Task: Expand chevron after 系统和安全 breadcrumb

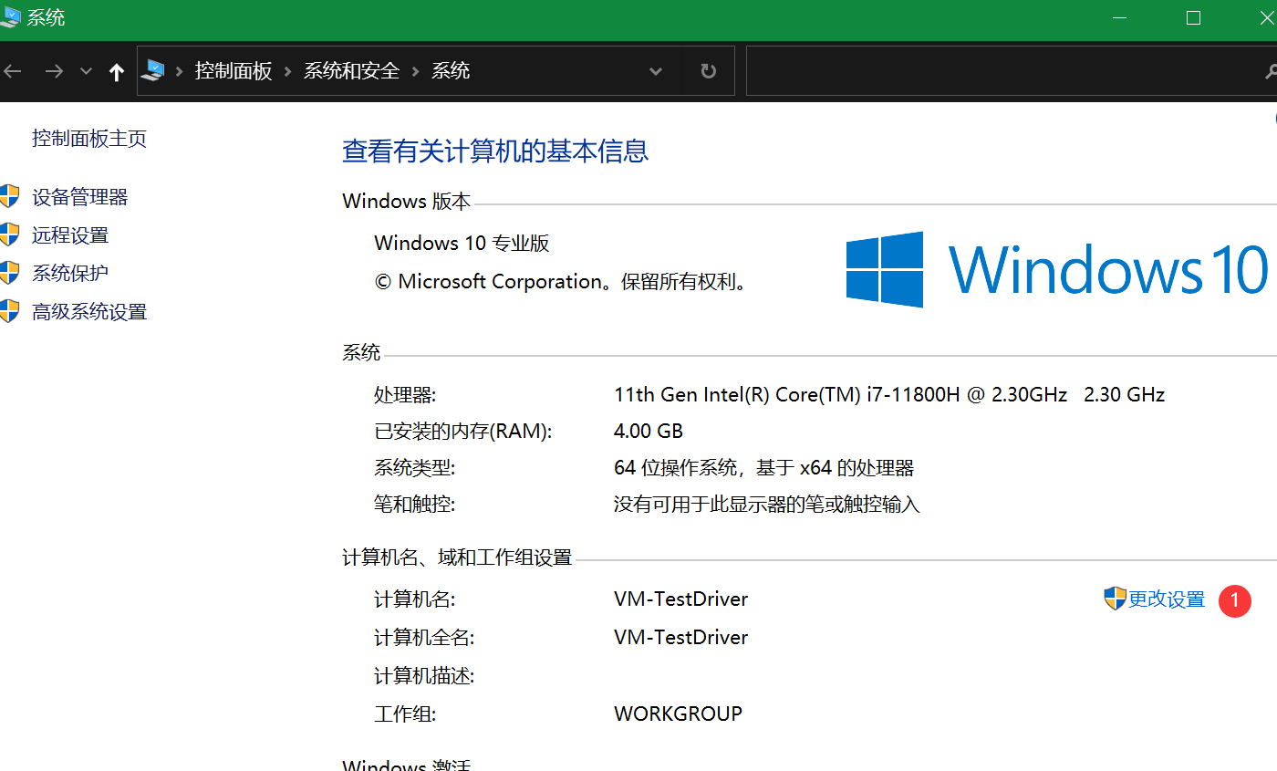Action: 416,71
